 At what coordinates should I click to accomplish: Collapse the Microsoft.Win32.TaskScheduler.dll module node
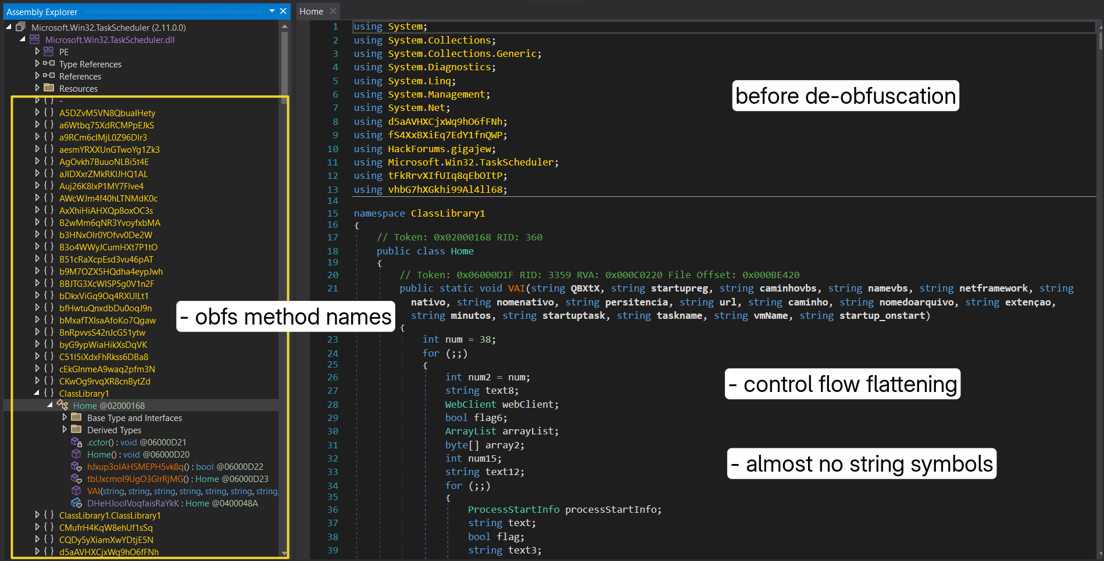(23, 39)
